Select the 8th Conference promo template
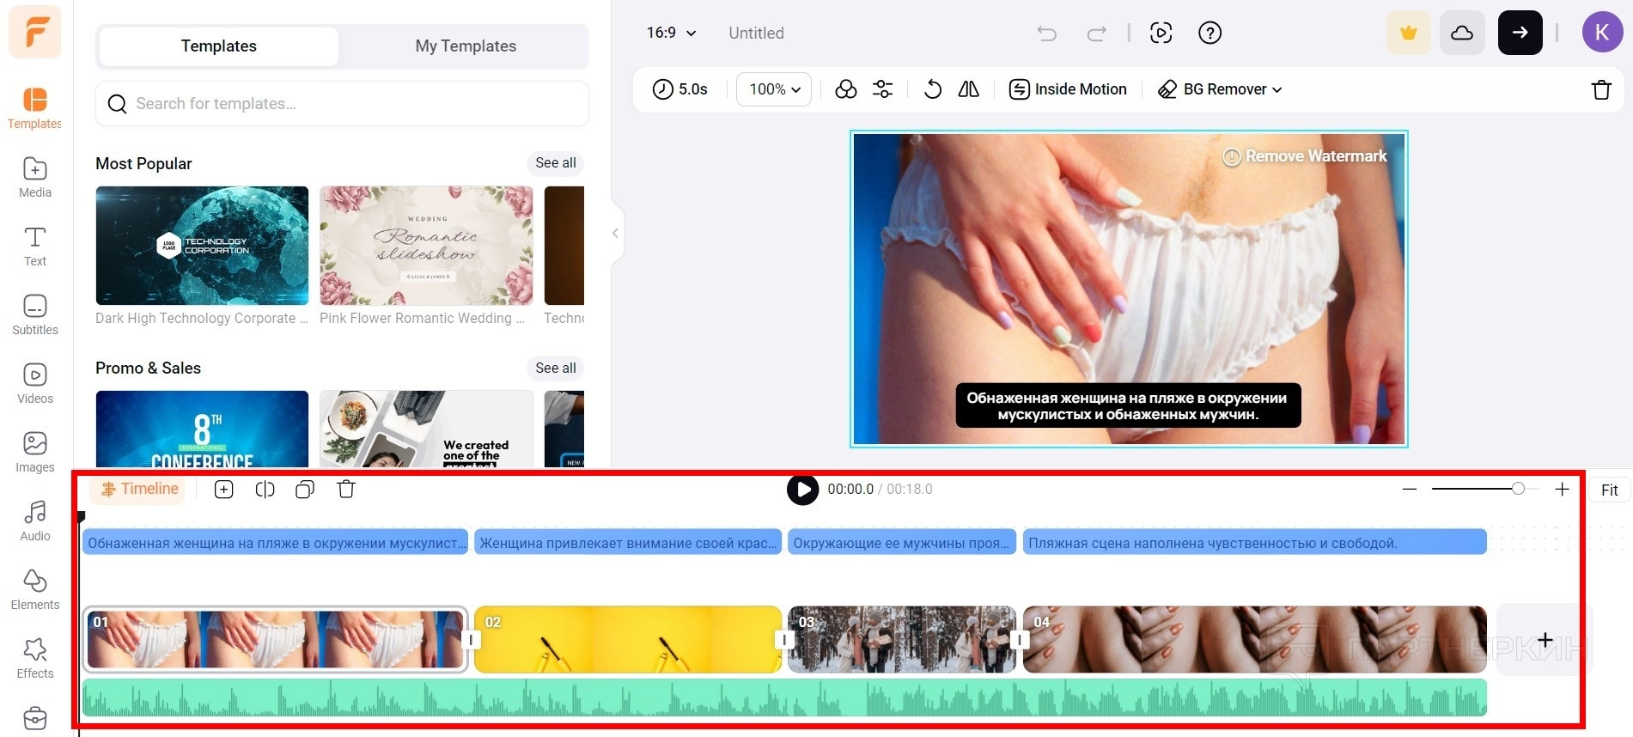The width and height of the screenshot is (1633, 737). click(202, 429)
